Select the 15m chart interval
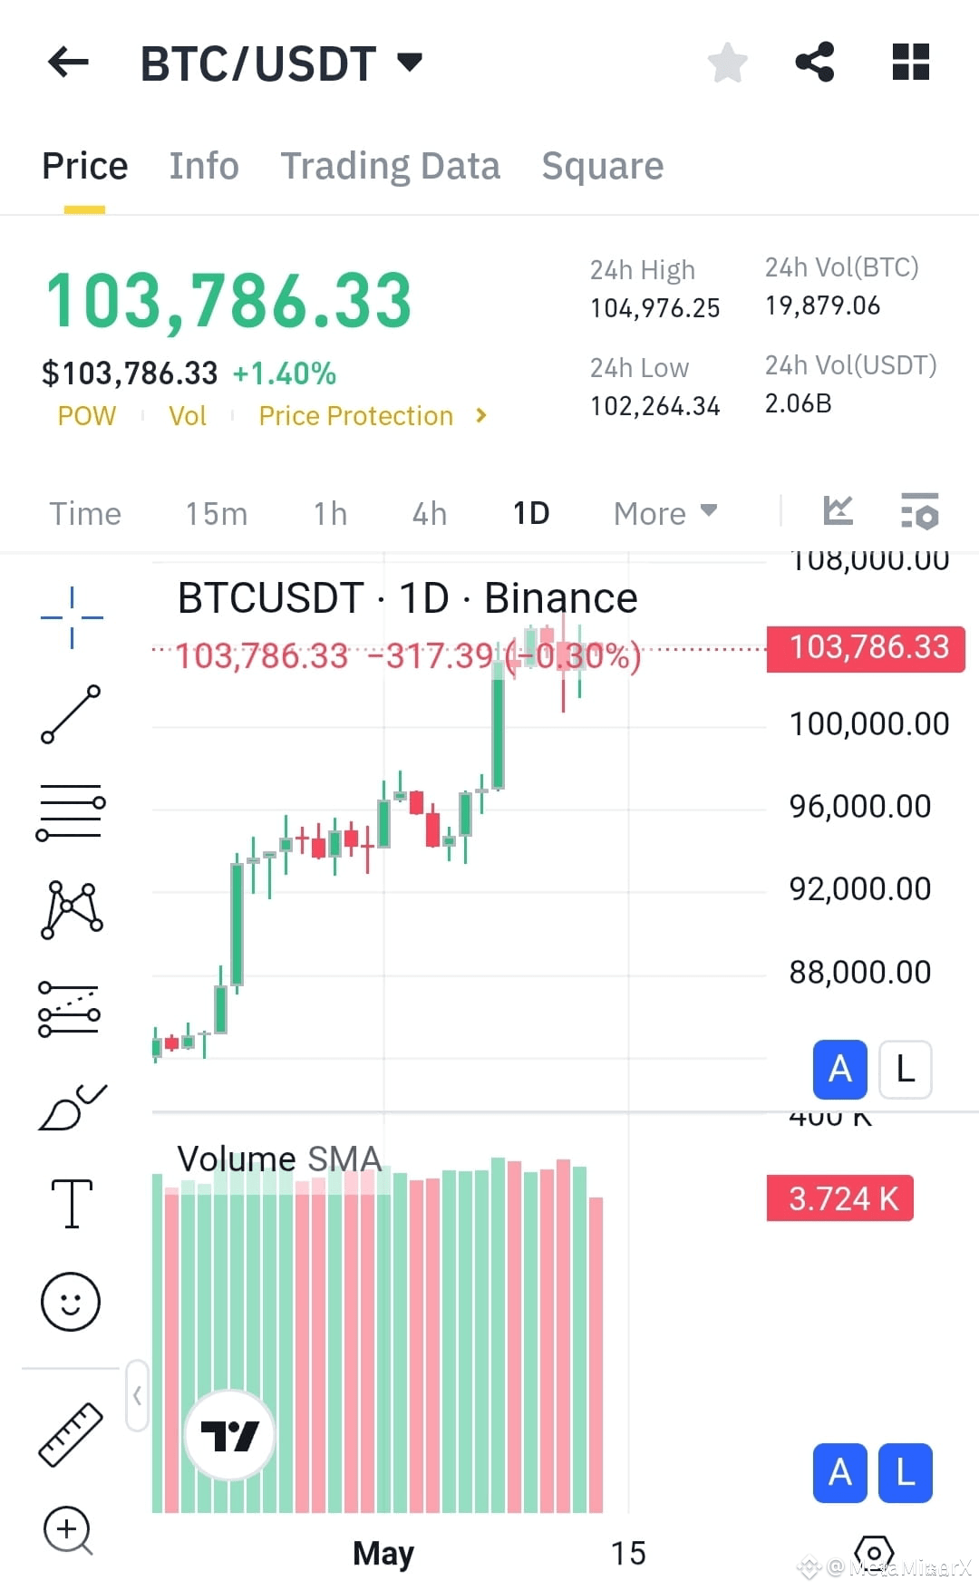The height and width of the screenshot is (1590, 979). coord(217,514)
